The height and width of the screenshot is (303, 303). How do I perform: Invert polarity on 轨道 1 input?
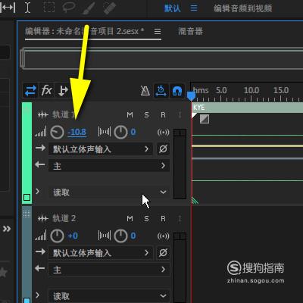(x=163, y=149)
